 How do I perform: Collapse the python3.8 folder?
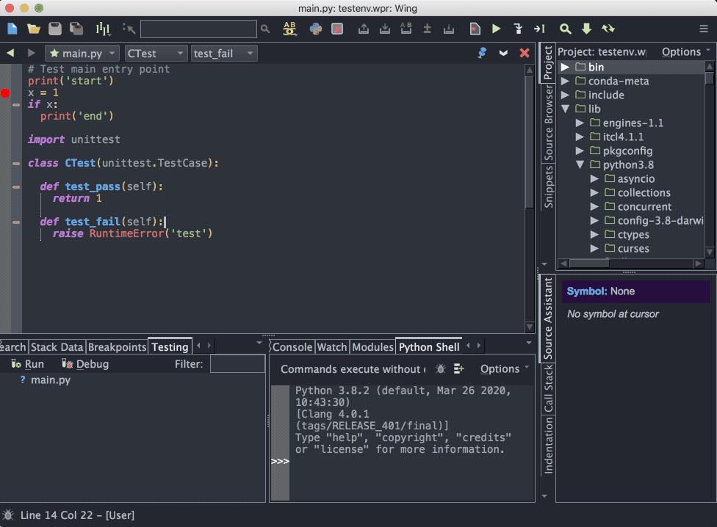[580, 164]
